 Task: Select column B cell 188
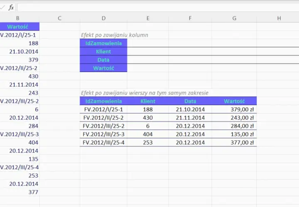(x=20, y=43)
